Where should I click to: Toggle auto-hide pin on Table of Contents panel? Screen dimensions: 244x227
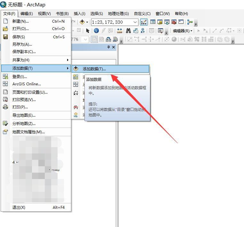(x=108, y=47)
